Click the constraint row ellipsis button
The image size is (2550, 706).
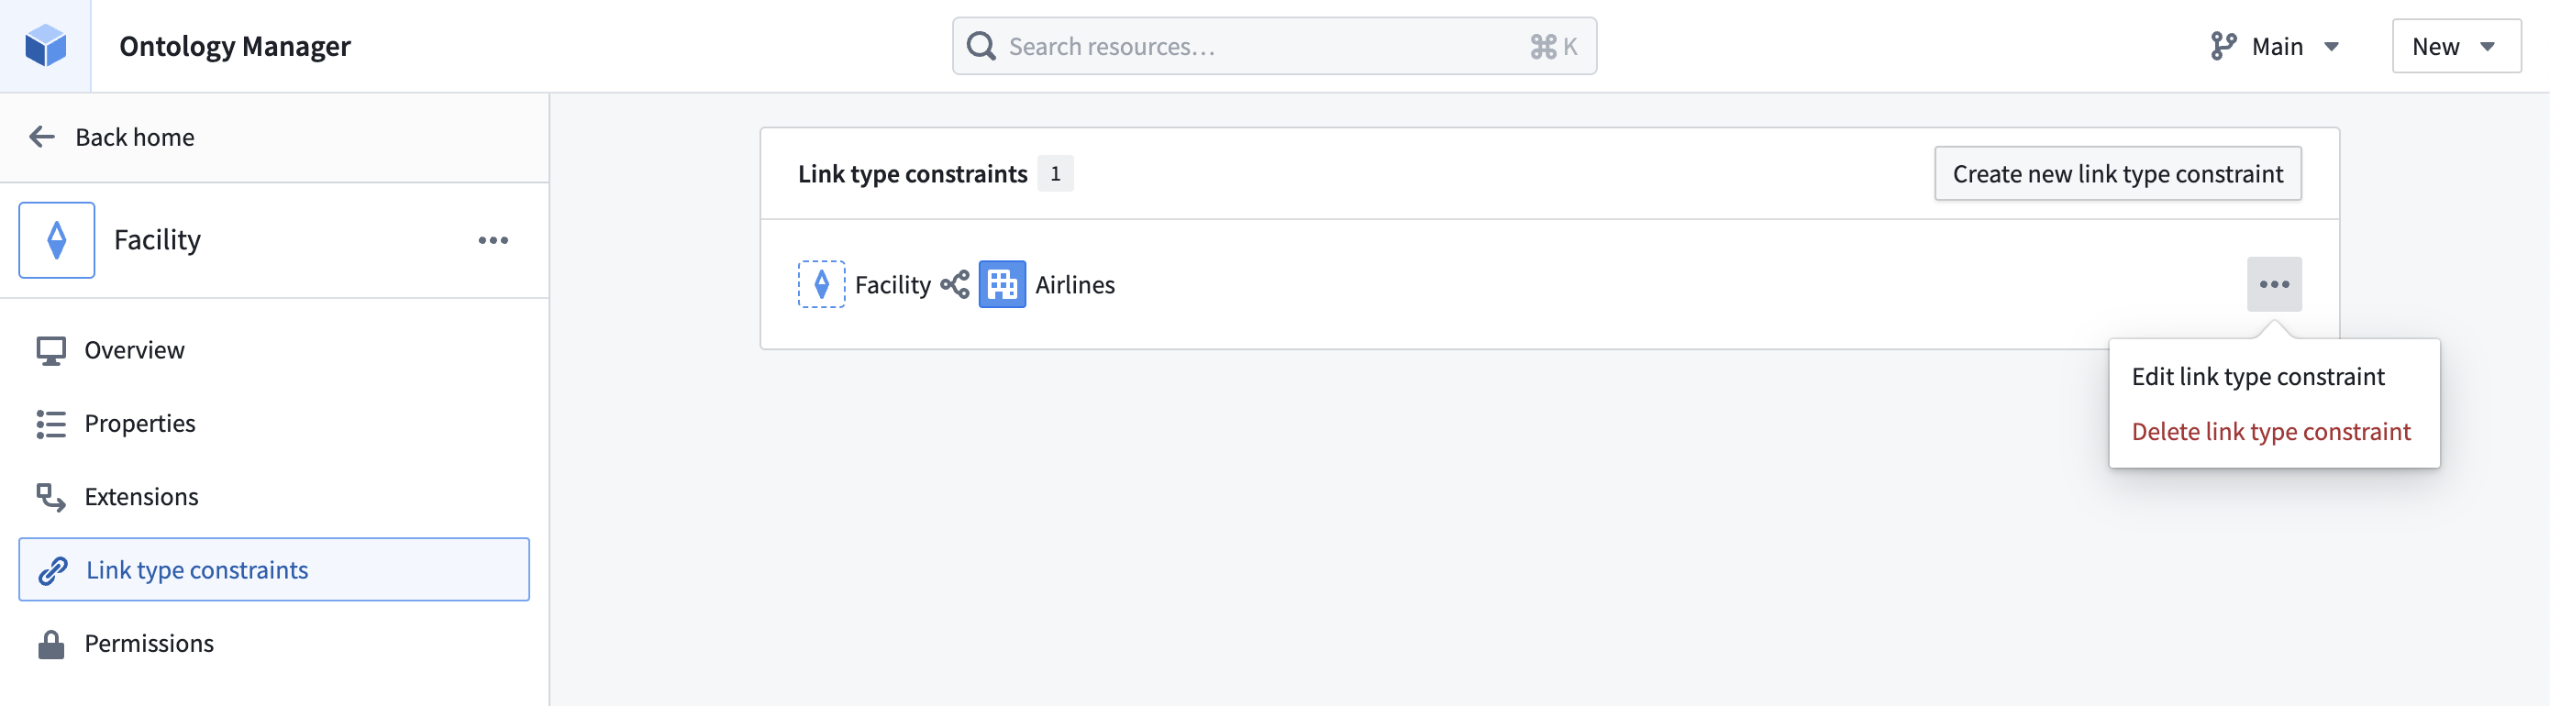2274,284
